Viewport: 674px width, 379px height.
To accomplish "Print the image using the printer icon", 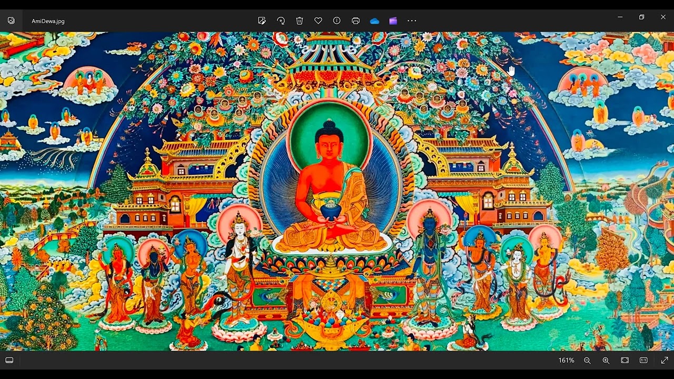I will tap(355, 21).
